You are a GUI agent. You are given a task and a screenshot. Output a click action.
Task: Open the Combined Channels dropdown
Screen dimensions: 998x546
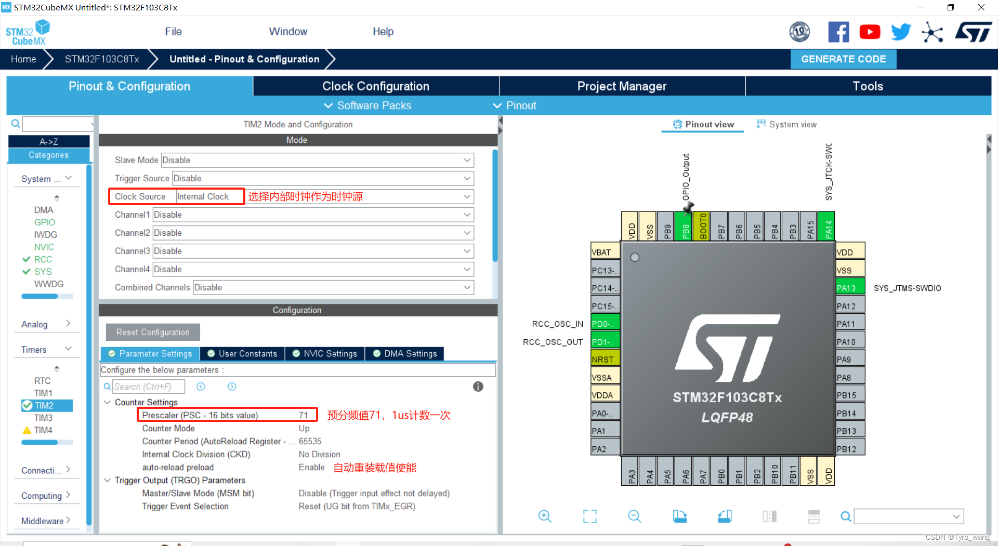(x=333, y=287)
